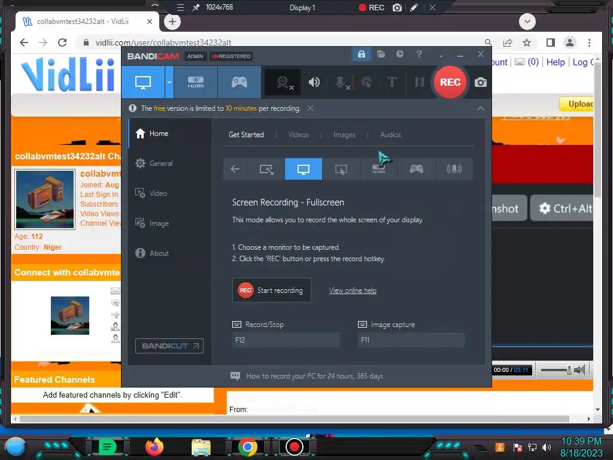Click Record/Stop hotkey field F12

pyautogui.click(x=286, y=340)
